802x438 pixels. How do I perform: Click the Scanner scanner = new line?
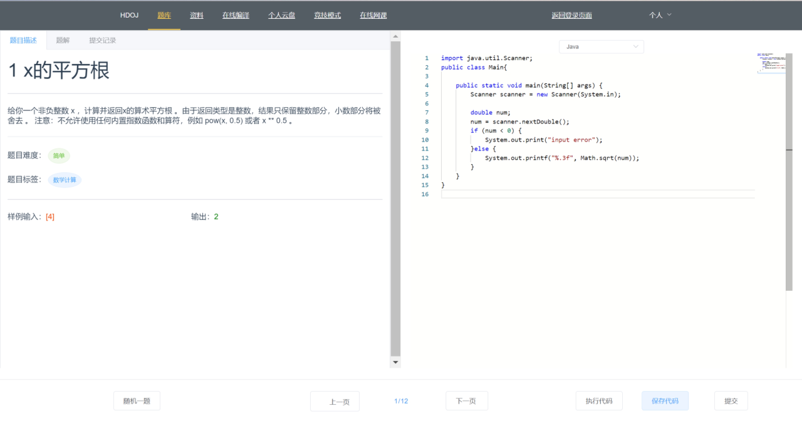click(x=545, y=94)
